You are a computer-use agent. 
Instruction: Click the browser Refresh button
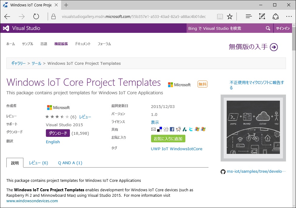(x=36, y=16)
